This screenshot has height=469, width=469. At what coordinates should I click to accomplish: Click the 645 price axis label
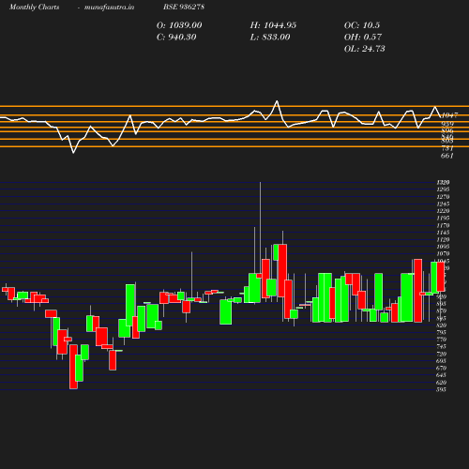coord(441,375)
